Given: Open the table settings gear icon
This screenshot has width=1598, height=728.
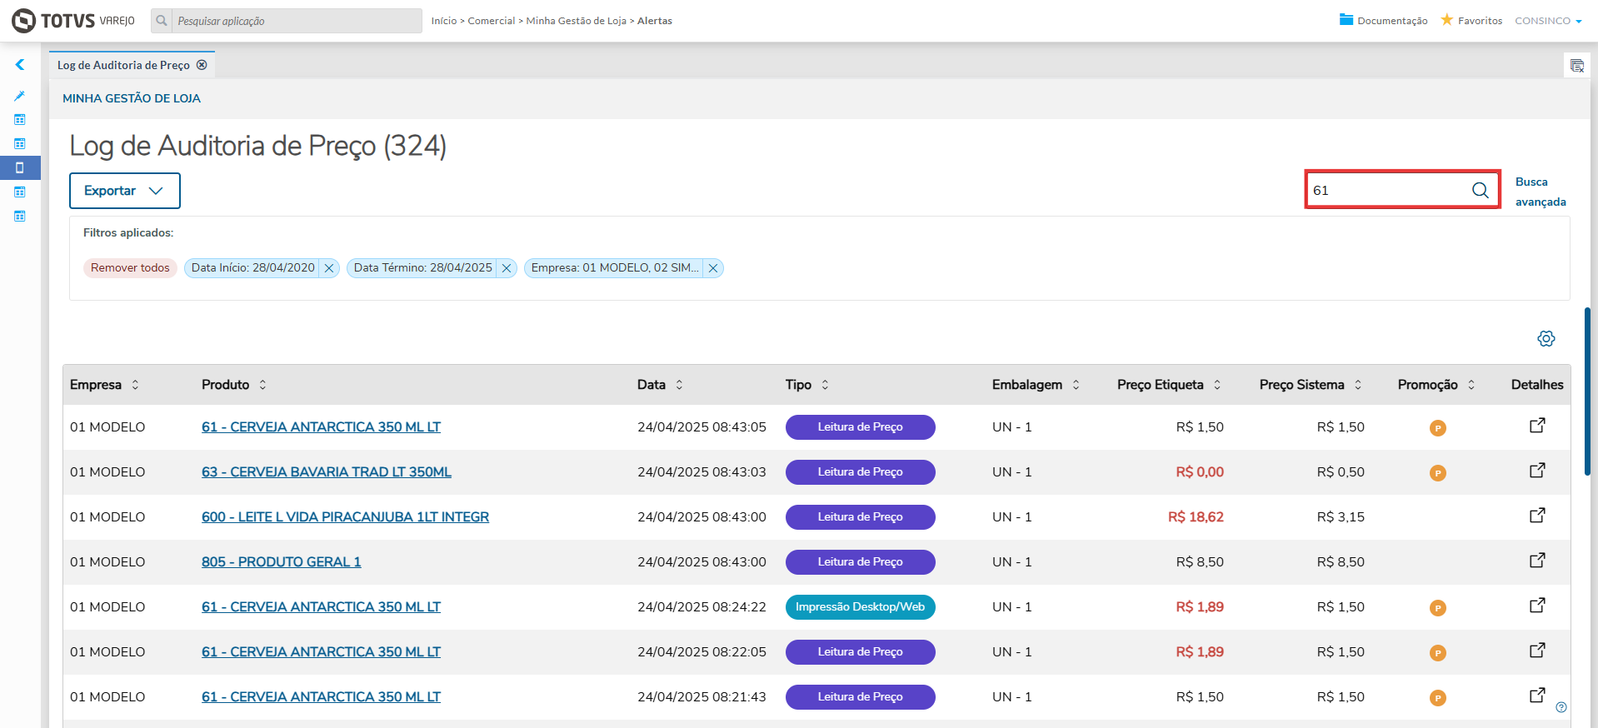Looking at the screenshot, I should tap(1546, 338).
